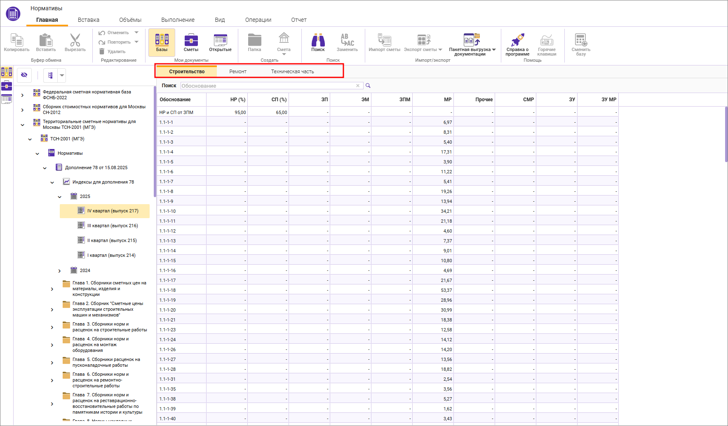The width and height of the screenshot is (728, 426).
Task: Toggle the sidebar bases panel icon
Action: click(7, 72)
